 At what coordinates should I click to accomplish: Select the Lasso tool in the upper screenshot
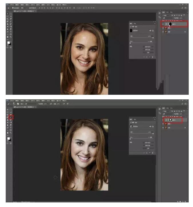point(7,16)
